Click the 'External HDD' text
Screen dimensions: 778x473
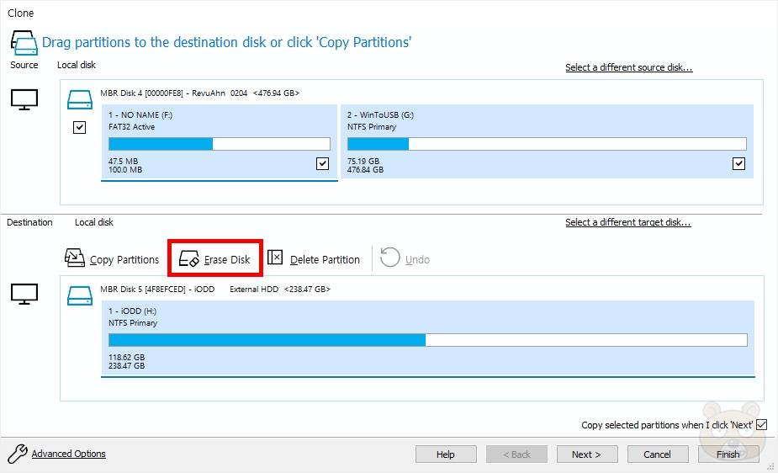(x=254, y=290)
